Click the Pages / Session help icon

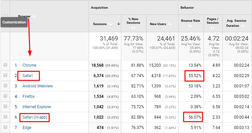coord(213,27)
